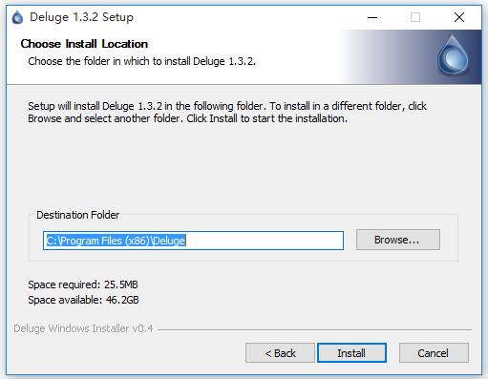Click the disabled maximize window button
Screen dimensions: 488x379
[415, 17]
